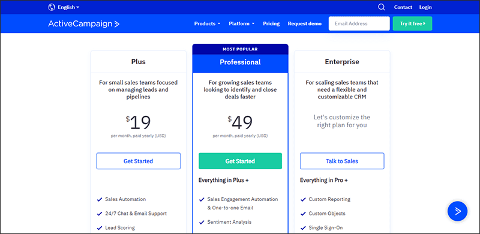
Task: Click the checkmark beside Sales Automation
Action: tap(100, 199)
